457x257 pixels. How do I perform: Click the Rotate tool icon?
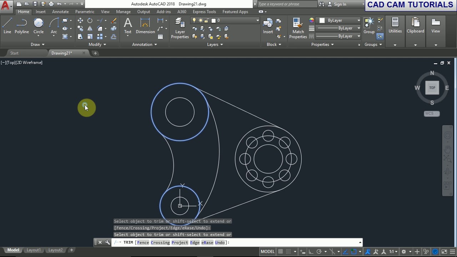(90, 20)
